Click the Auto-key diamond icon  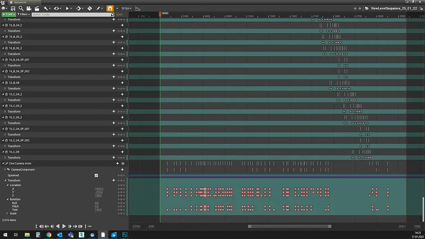90,8
